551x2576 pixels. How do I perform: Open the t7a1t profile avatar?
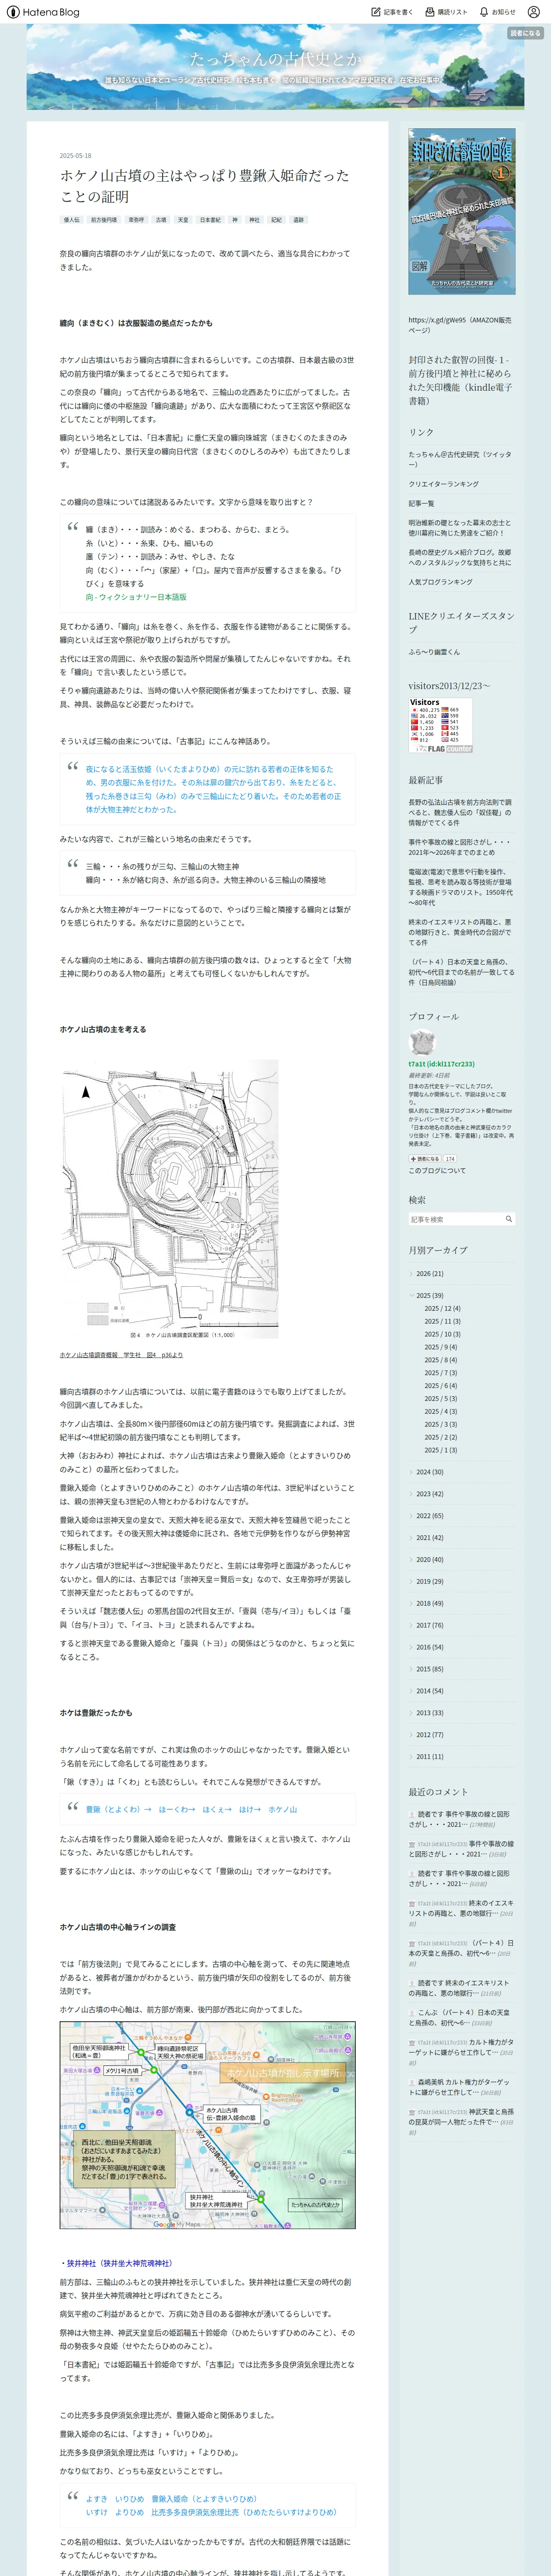click(x=421, y=1043)
